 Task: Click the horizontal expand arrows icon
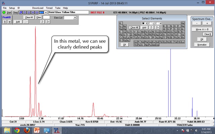click(x=36, y=12)
